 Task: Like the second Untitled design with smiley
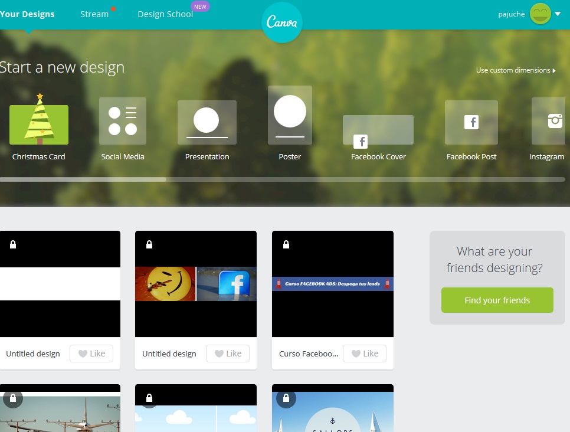tap(228, 354)
